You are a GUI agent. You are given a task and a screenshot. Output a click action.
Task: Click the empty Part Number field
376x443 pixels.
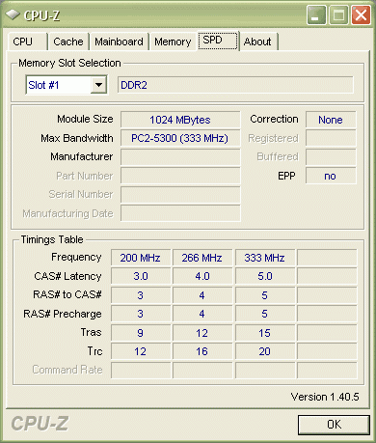point(180,176)
